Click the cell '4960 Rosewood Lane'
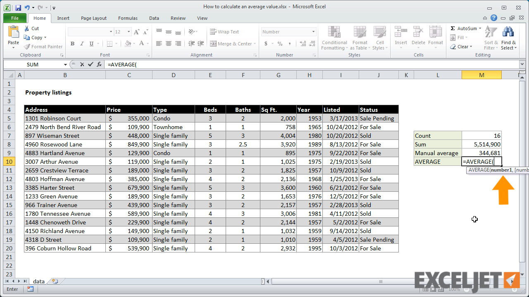Screen dimensions: 529x297 click(x=65, y=144)
